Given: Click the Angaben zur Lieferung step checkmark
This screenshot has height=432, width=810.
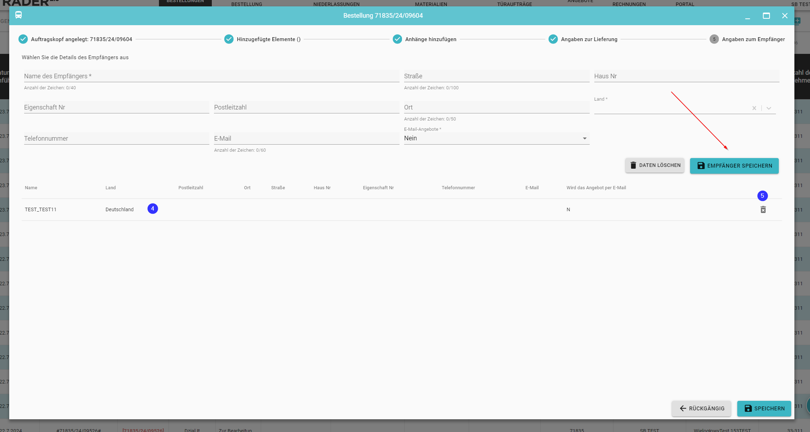Looking at the screenshot, I should [553, 39].
